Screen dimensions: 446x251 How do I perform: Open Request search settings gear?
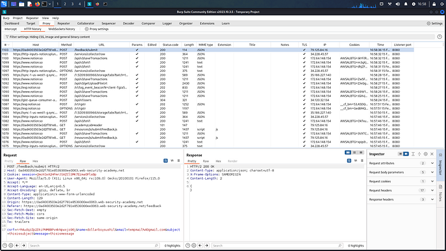pyautogui.click(x=11, y=245)
